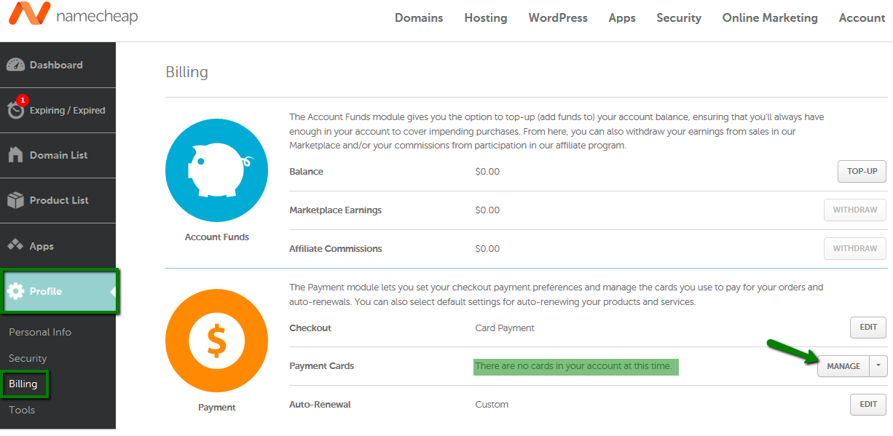Open Product List in sidebar
This screenshot has height=436, width=893.
coord(58,200)
